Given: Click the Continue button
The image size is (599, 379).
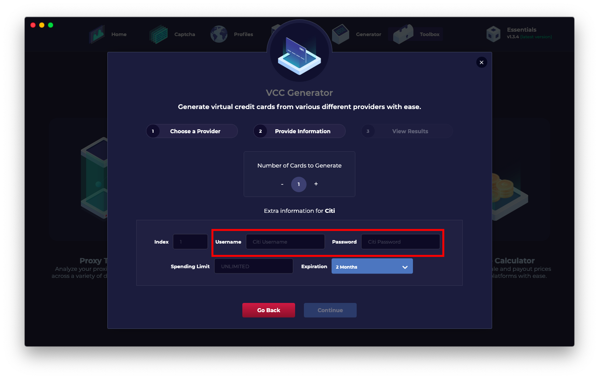Looking at the screenshot, I should pos(330,310).
